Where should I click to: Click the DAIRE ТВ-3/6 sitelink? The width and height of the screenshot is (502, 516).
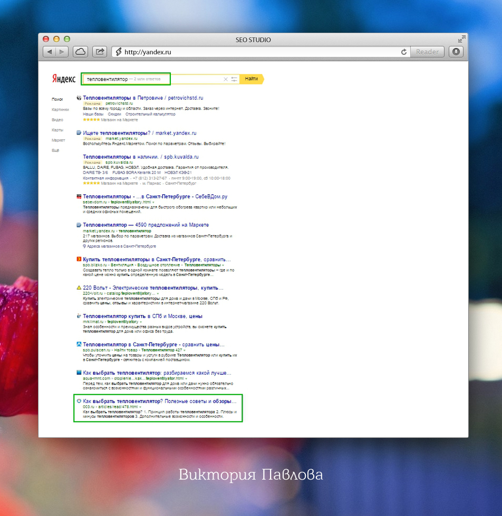[x=95, y=173]
